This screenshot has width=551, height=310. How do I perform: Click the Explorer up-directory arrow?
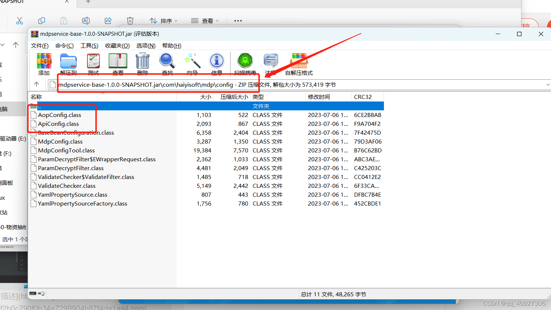(15, 45)
